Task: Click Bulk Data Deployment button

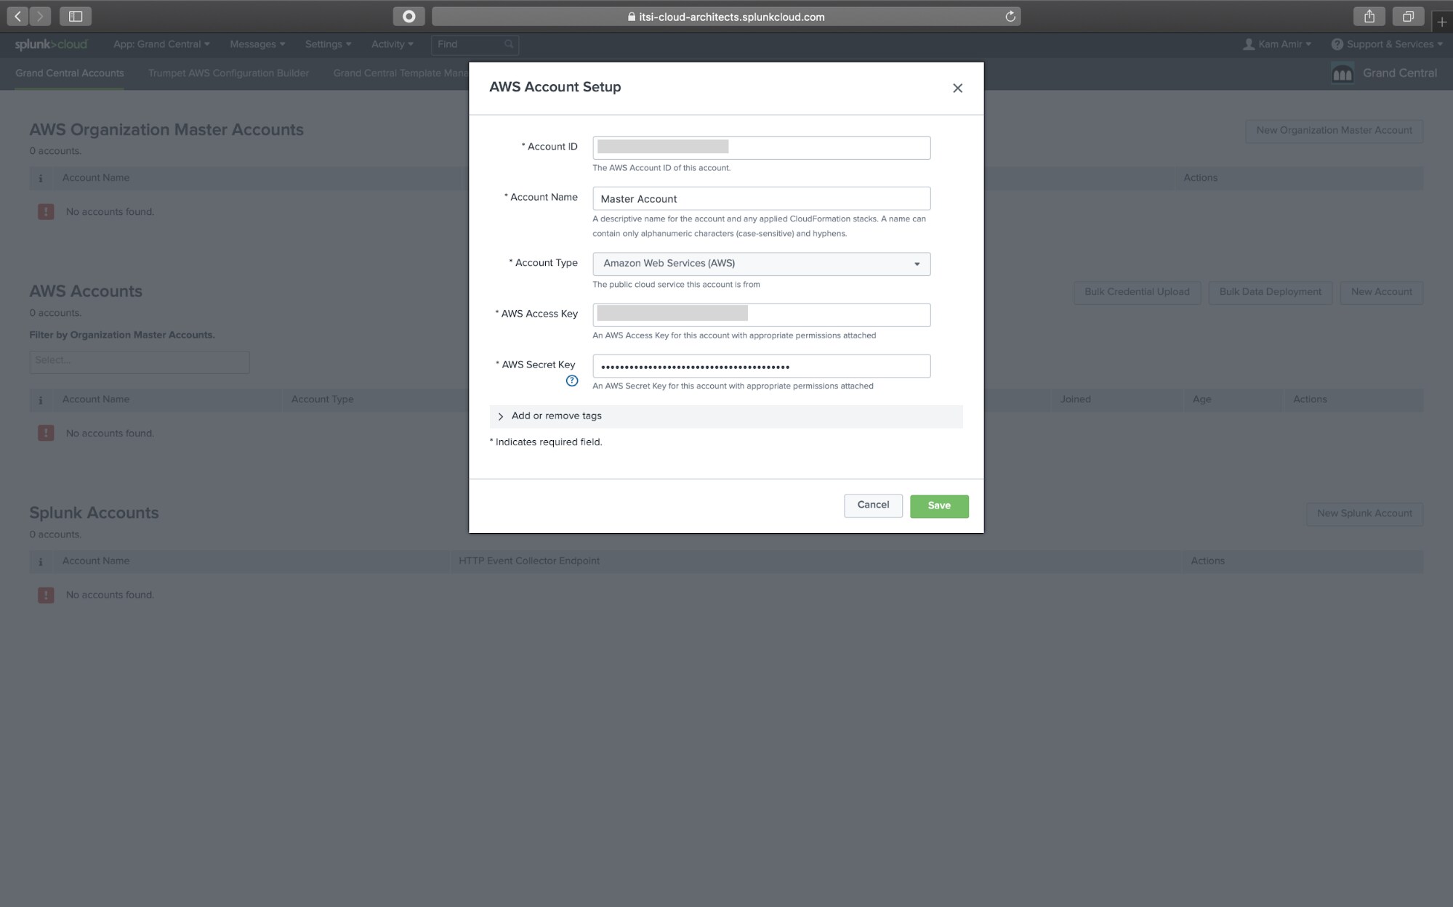Action: pos(1270,292)
